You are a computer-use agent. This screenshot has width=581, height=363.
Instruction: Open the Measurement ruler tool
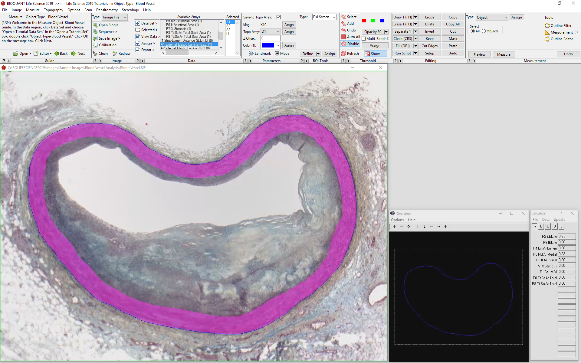tap(559, 32)
